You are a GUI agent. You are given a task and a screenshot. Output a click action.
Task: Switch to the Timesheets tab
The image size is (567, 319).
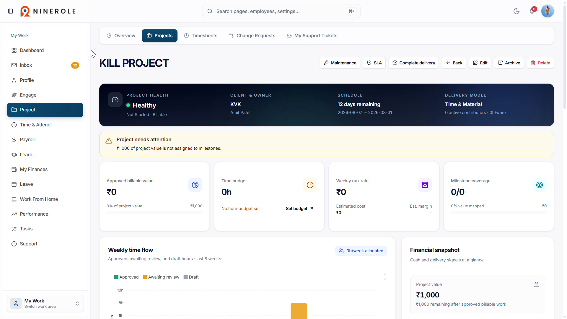point(201,35)
